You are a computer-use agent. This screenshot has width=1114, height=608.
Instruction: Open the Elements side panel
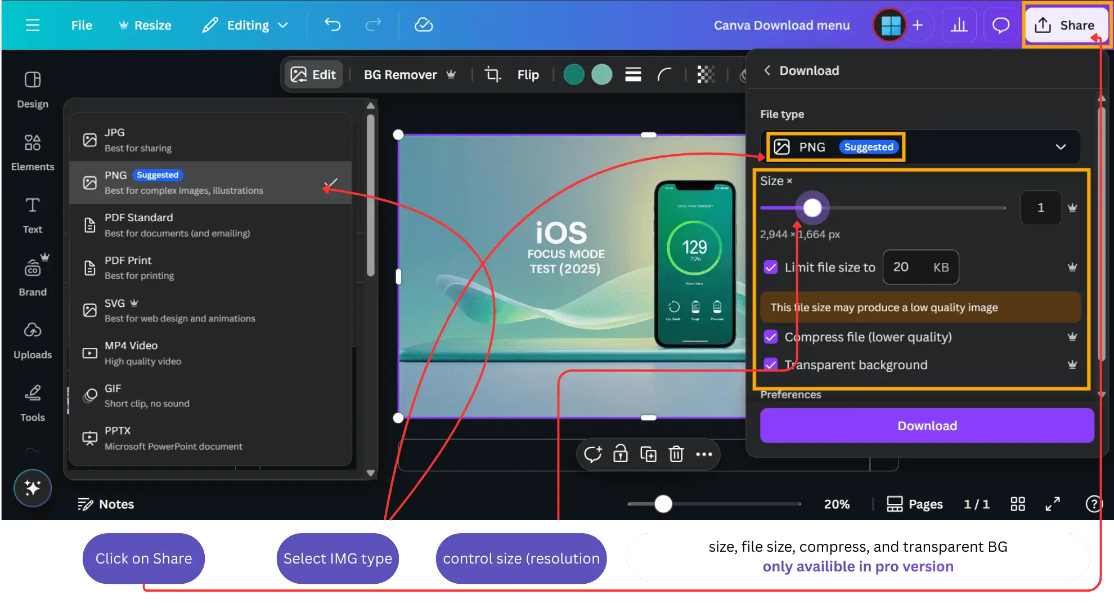[x=33, y=153]
